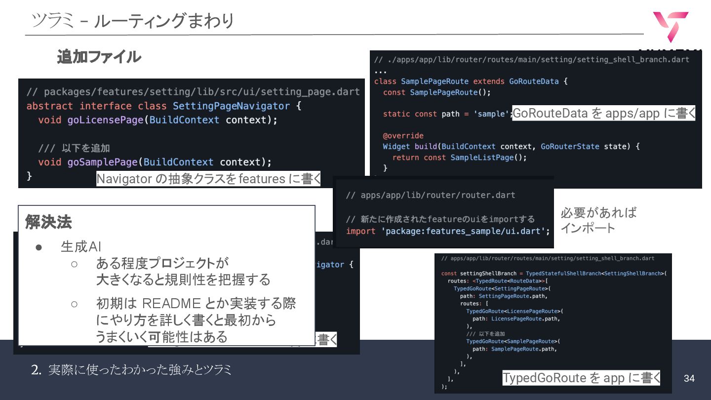Click the 'path: SamplePageRoute.path,' line
This screenshot has width=711, height=400.
(515, 349)
